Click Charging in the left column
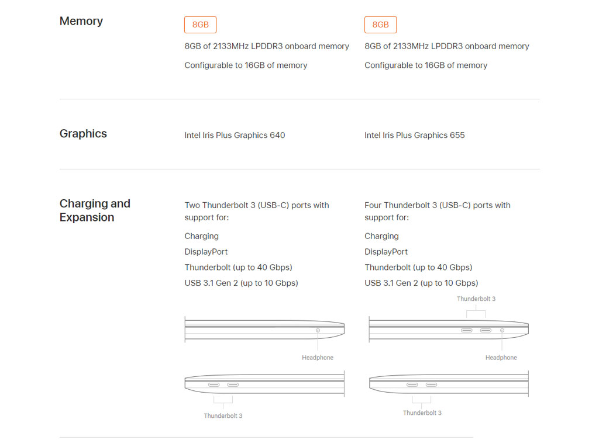This screenshot has height=440, width=599. point(201,236)
